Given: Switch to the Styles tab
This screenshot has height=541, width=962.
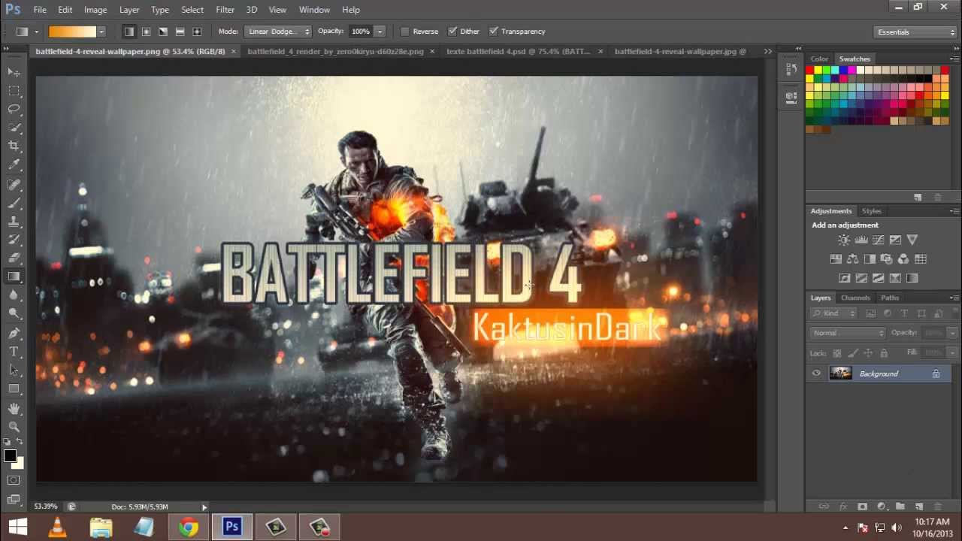Looking at the screenshot, I should click(x=872, y=211).
